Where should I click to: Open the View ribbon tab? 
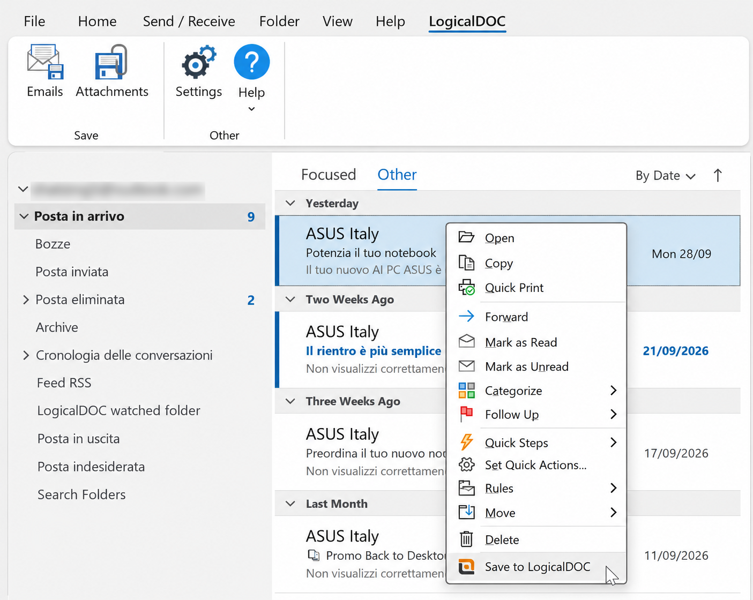pyautogui.click(x=338, y=21)
